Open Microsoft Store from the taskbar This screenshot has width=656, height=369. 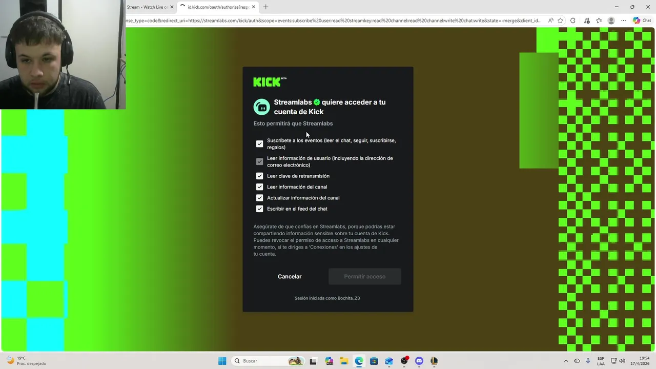tap(374, 361)
